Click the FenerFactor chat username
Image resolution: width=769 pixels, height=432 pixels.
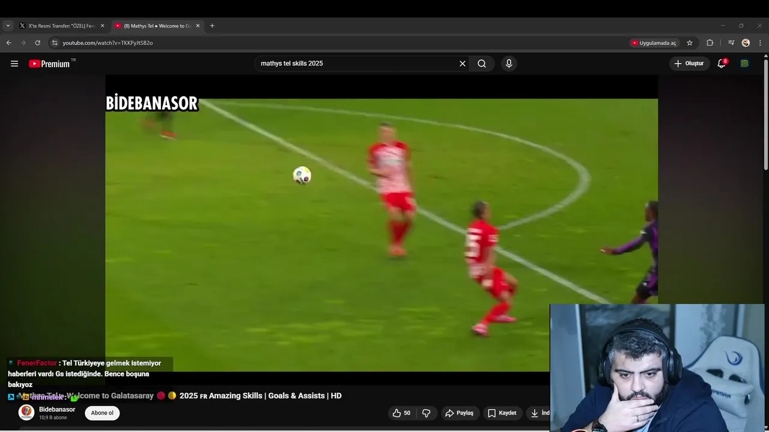click(37, 363)
